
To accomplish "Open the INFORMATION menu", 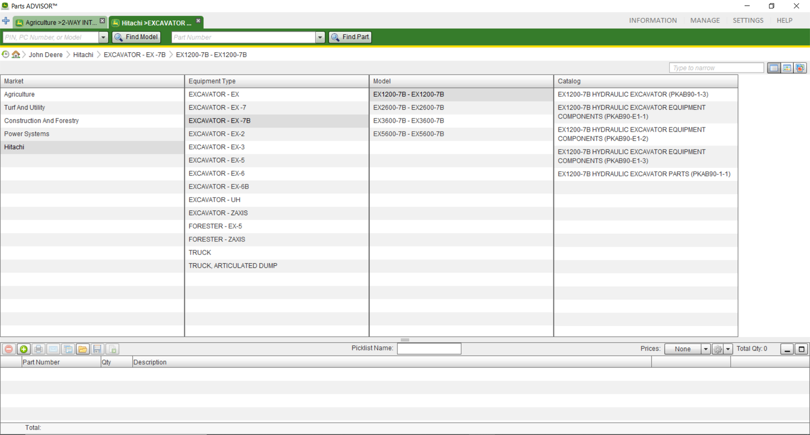I will click(x=653, y=20).
